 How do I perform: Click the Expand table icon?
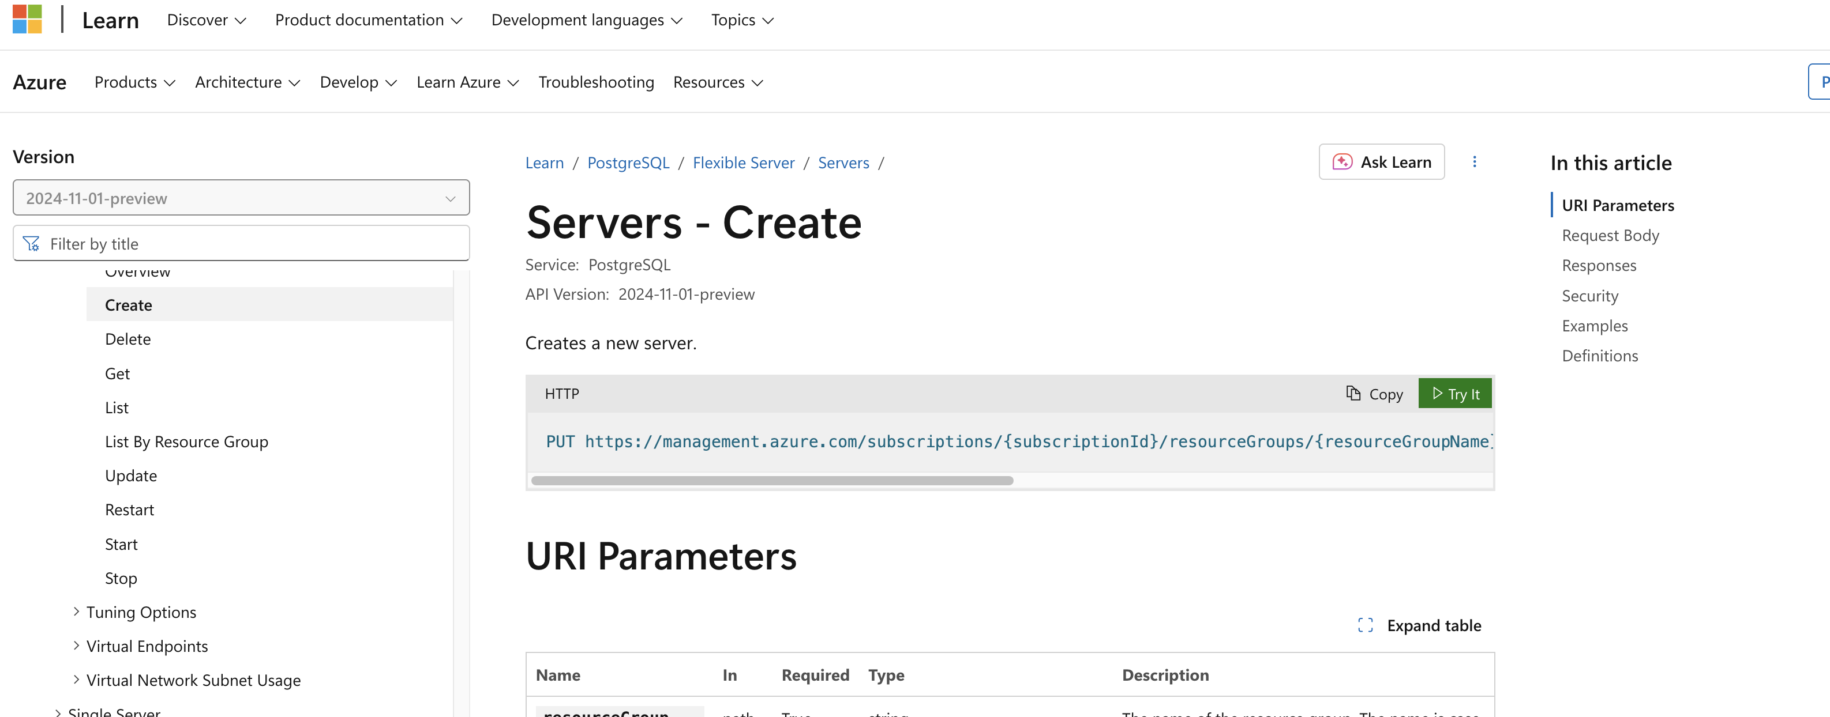(1364, 625)
